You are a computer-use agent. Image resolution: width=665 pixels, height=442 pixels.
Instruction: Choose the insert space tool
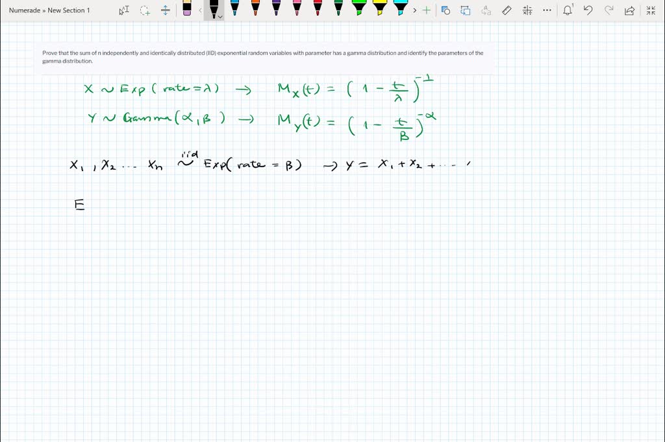[x=166, y=10]
